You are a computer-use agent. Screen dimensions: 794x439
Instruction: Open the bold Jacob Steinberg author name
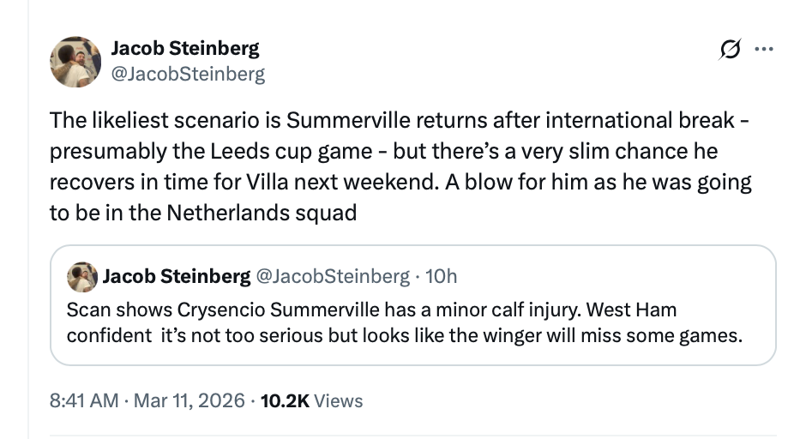click(185, 48)
